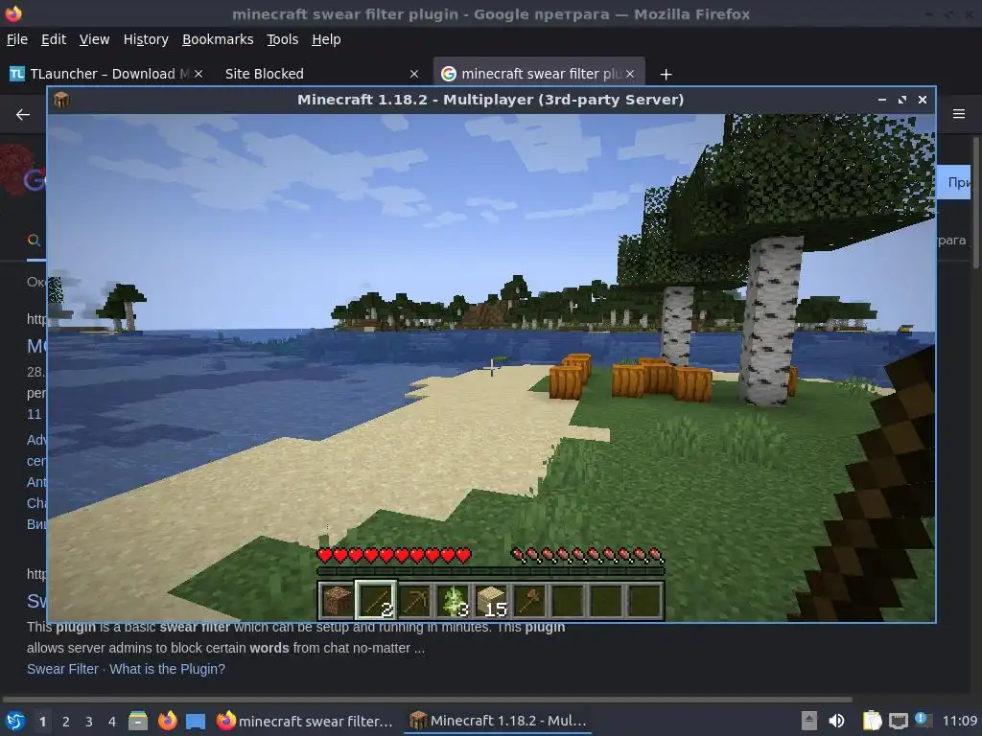Open the Tools menu
The height and width of the screenshot is (736, 982).
pyautogui.click(x=283, y=39)
